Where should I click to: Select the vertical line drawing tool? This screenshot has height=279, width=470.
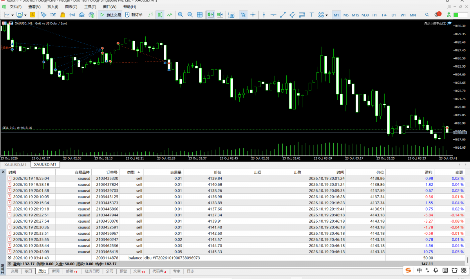pyautogui.click(x=264, y=15)
